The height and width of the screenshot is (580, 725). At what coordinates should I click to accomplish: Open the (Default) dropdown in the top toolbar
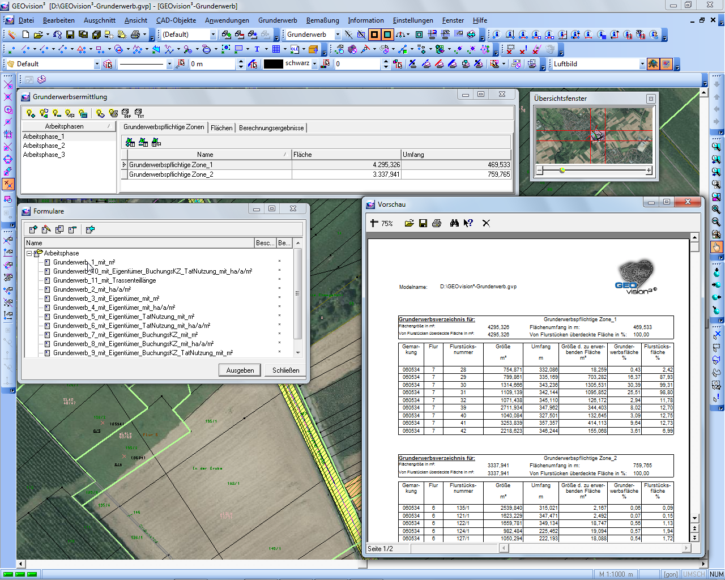[213, 35]
